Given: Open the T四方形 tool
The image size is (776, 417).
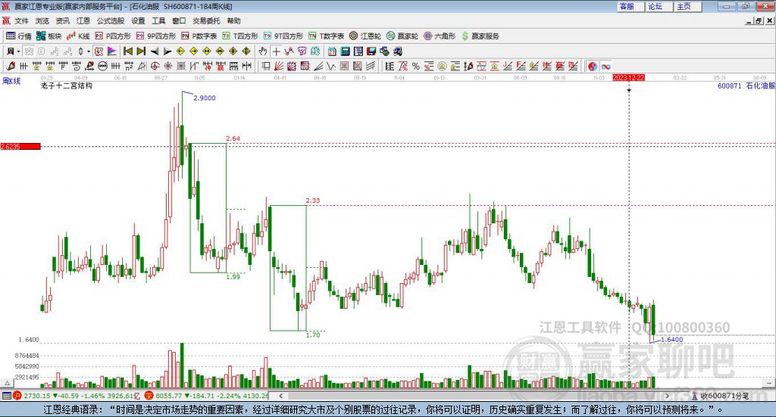Looking at the screenshot, I should click(x=240, y=36).
